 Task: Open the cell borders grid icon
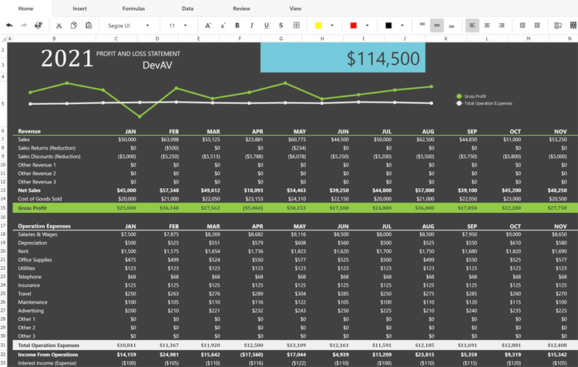(296, 25)
